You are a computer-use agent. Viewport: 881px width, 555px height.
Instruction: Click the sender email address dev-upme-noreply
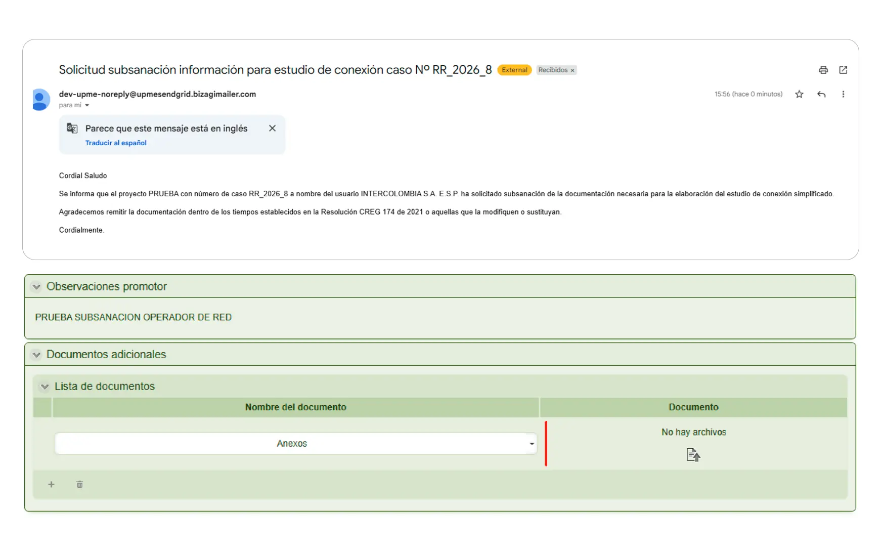[157, 94]
